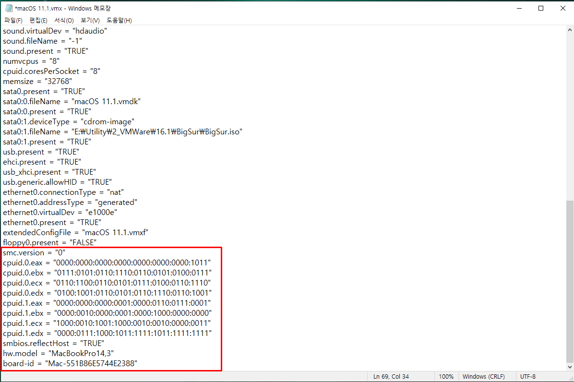Click the ethernet0.addressType = "generated" line
This screenshot has height=382, width=574.
click(70, 203)
